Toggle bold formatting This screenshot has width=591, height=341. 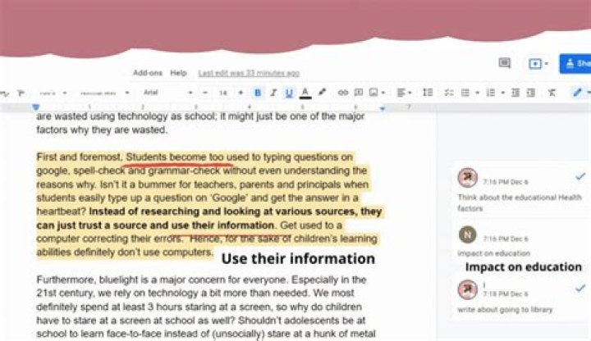click(258, 93)
